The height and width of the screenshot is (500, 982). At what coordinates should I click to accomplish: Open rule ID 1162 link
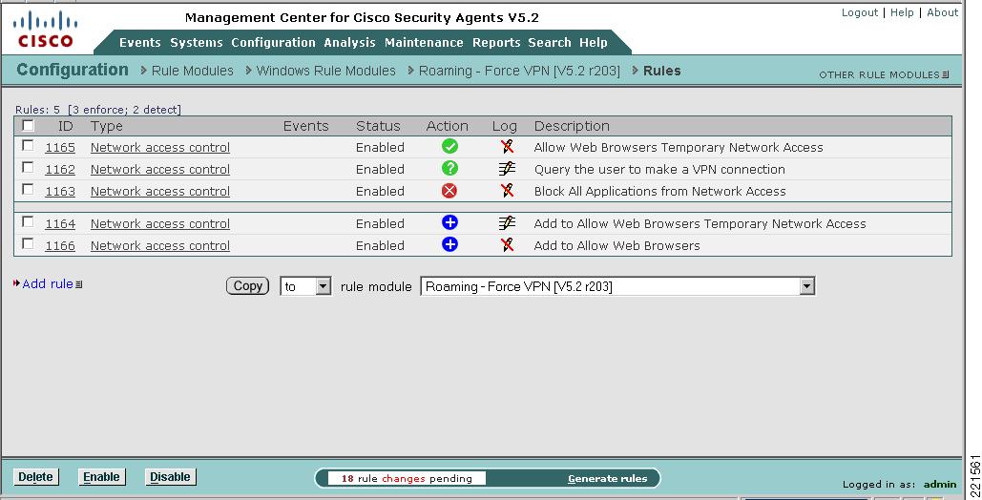60,169
